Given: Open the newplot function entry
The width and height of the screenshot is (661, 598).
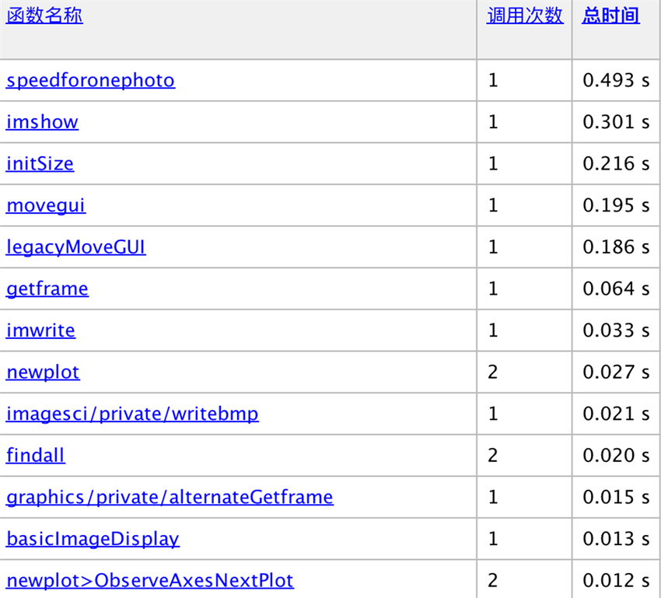Looking at the screenshot, I should (43, 372).
